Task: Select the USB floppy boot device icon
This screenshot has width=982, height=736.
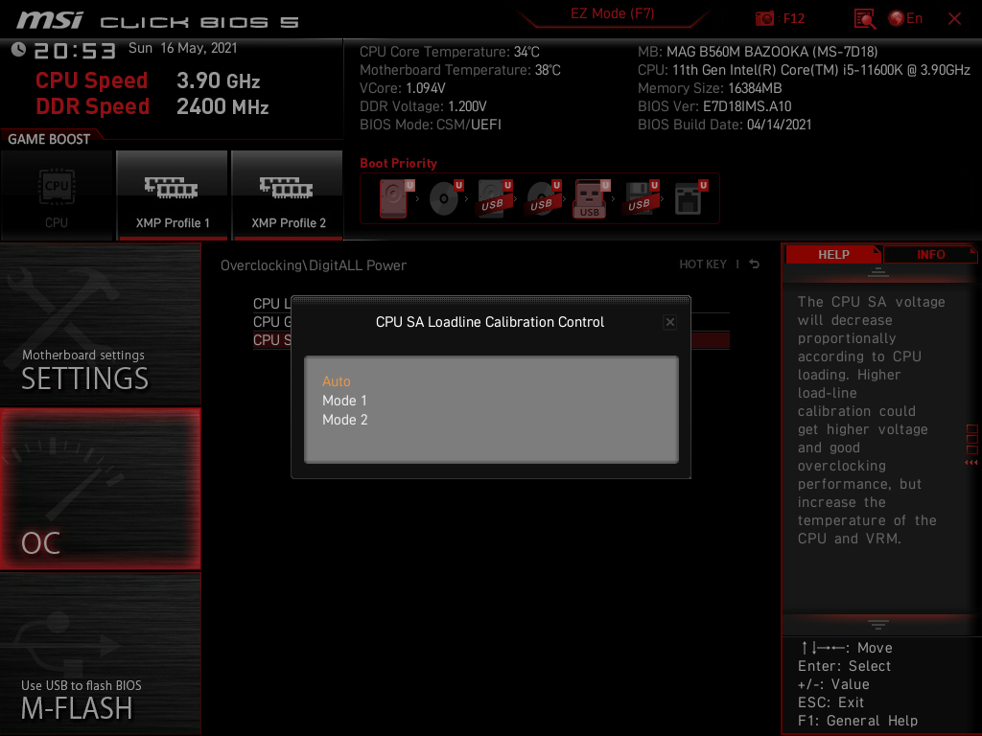Action: pyautogui.click(x=641, y=198)
